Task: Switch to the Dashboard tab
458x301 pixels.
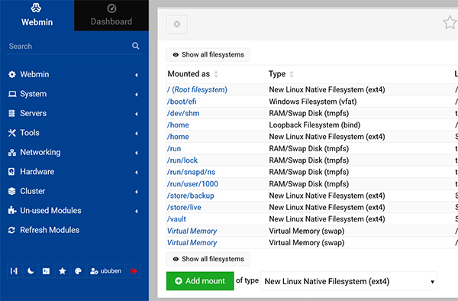Action: [111, 15]
